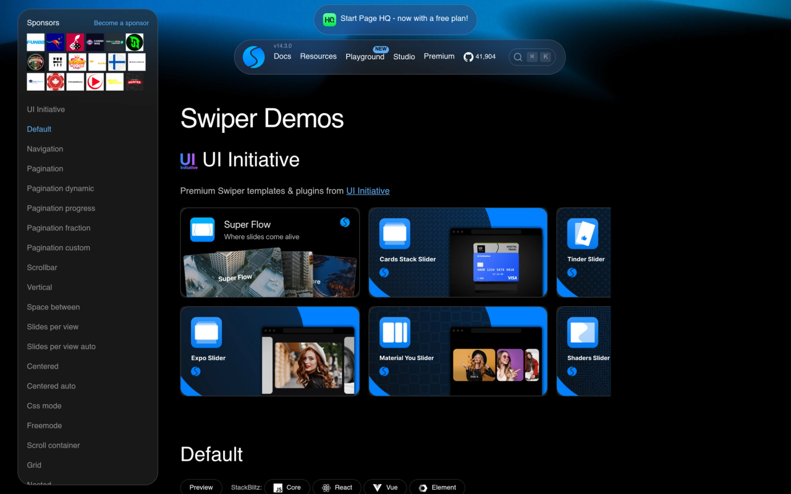
Task: Click the search magnifier icon
Action: [518, 57]
